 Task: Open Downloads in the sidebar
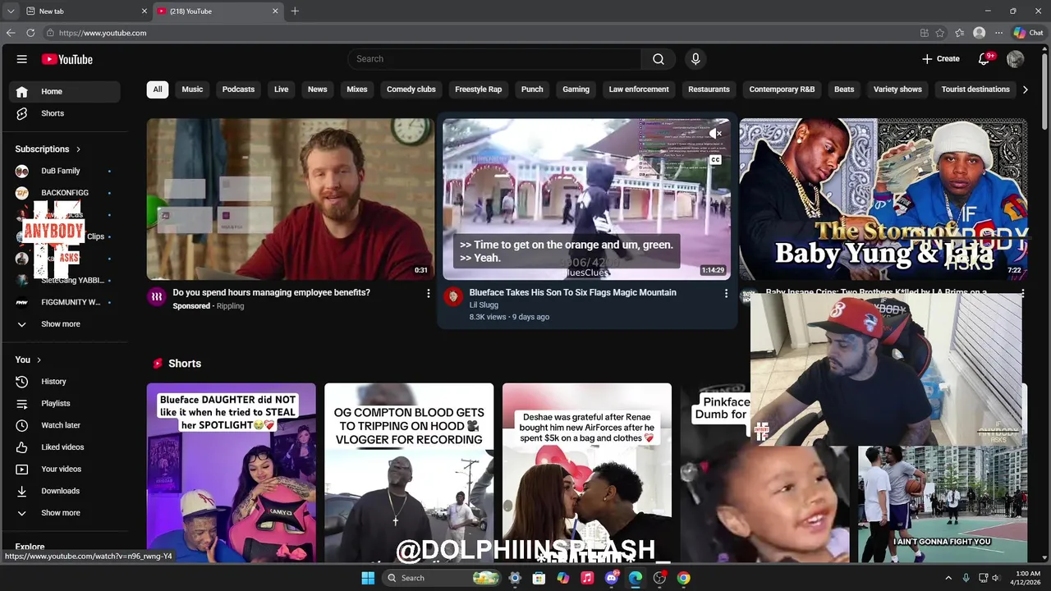point(65,491)
